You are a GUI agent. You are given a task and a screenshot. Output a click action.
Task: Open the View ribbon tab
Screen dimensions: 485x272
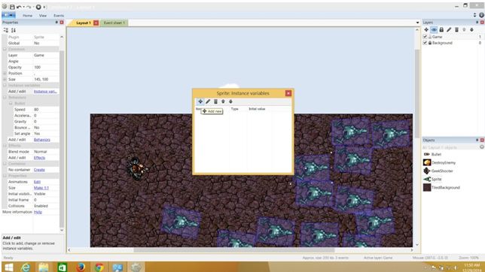coord(43,16)
